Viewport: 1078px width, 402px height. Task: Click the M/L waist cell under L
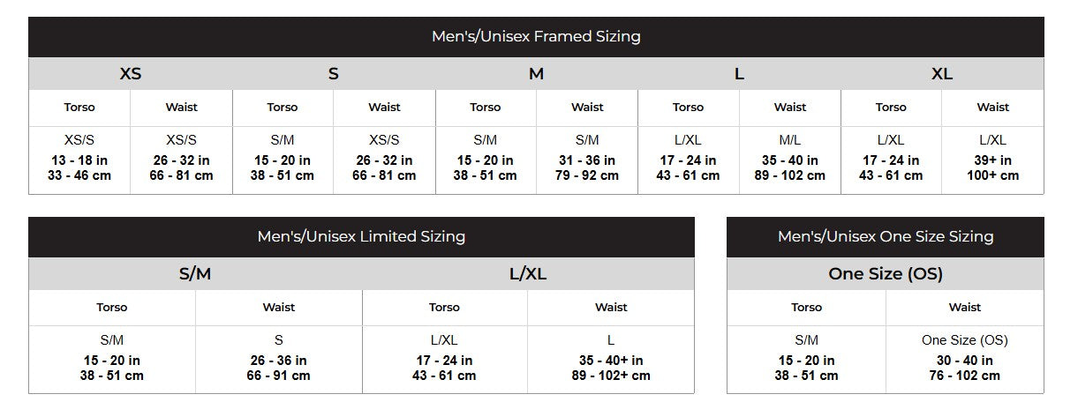point(790,140)
